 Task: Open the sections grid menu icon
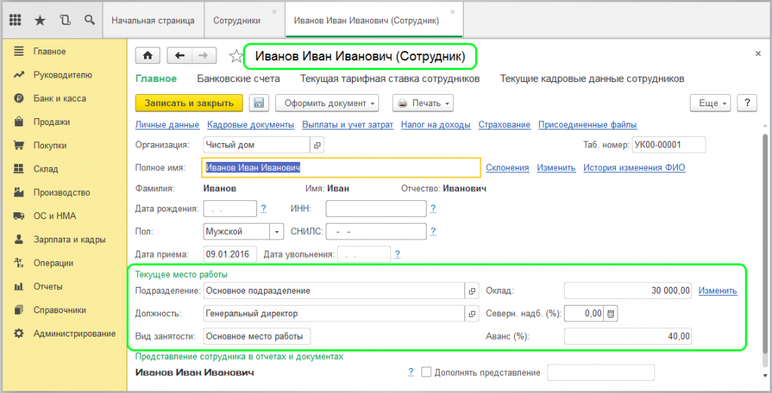tap(15, 20)
